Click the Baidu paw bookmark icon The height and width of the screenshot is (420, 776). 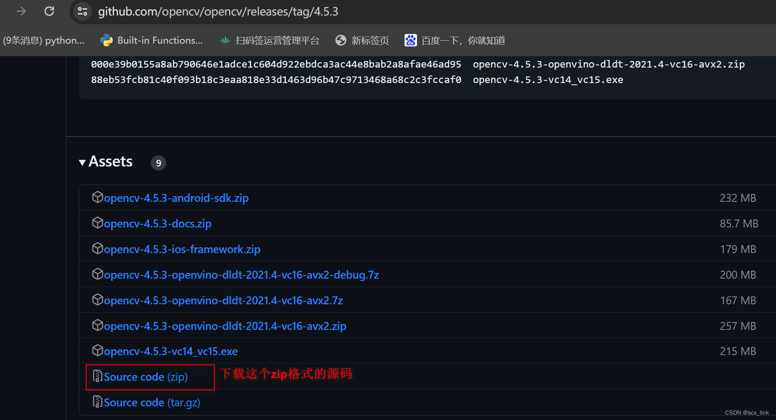click(x=410, y=41)
